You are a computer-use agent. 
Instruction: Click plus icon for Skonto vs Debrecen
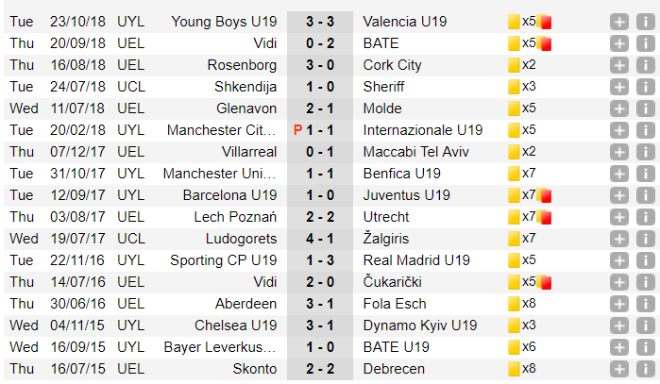618,369
